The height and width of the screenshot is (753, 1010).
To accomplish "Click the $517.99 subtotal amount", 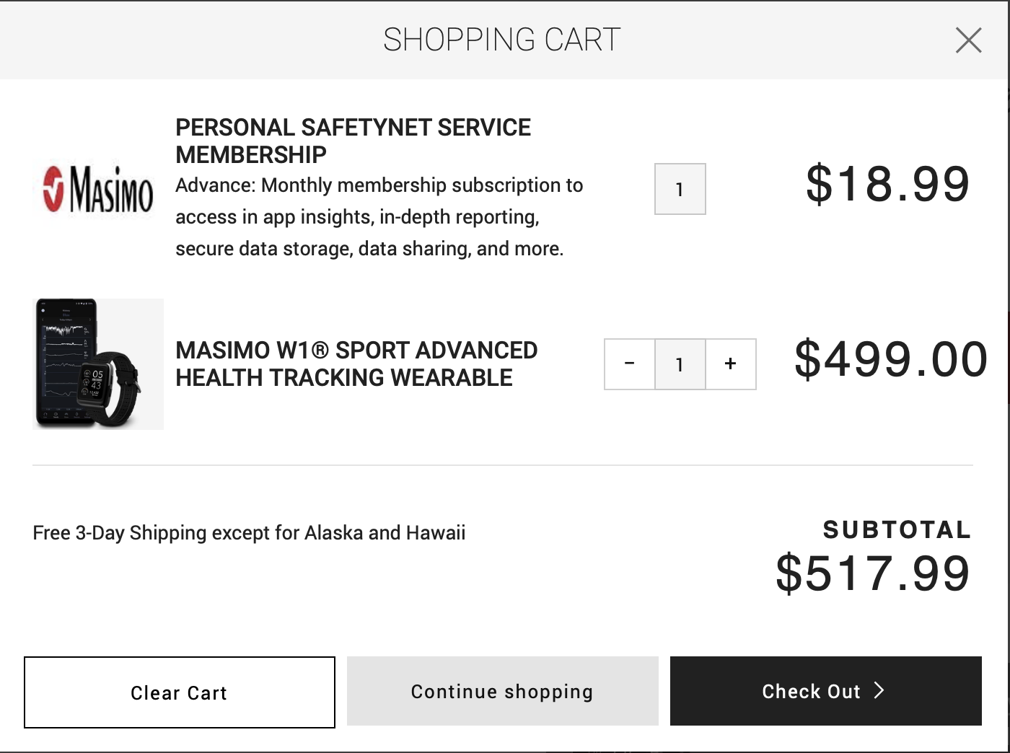I will coord(873,573).
